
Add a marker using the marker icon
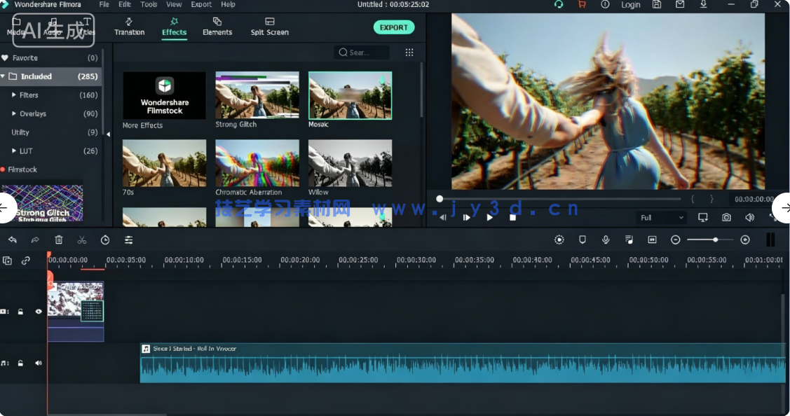click(583, 240)
